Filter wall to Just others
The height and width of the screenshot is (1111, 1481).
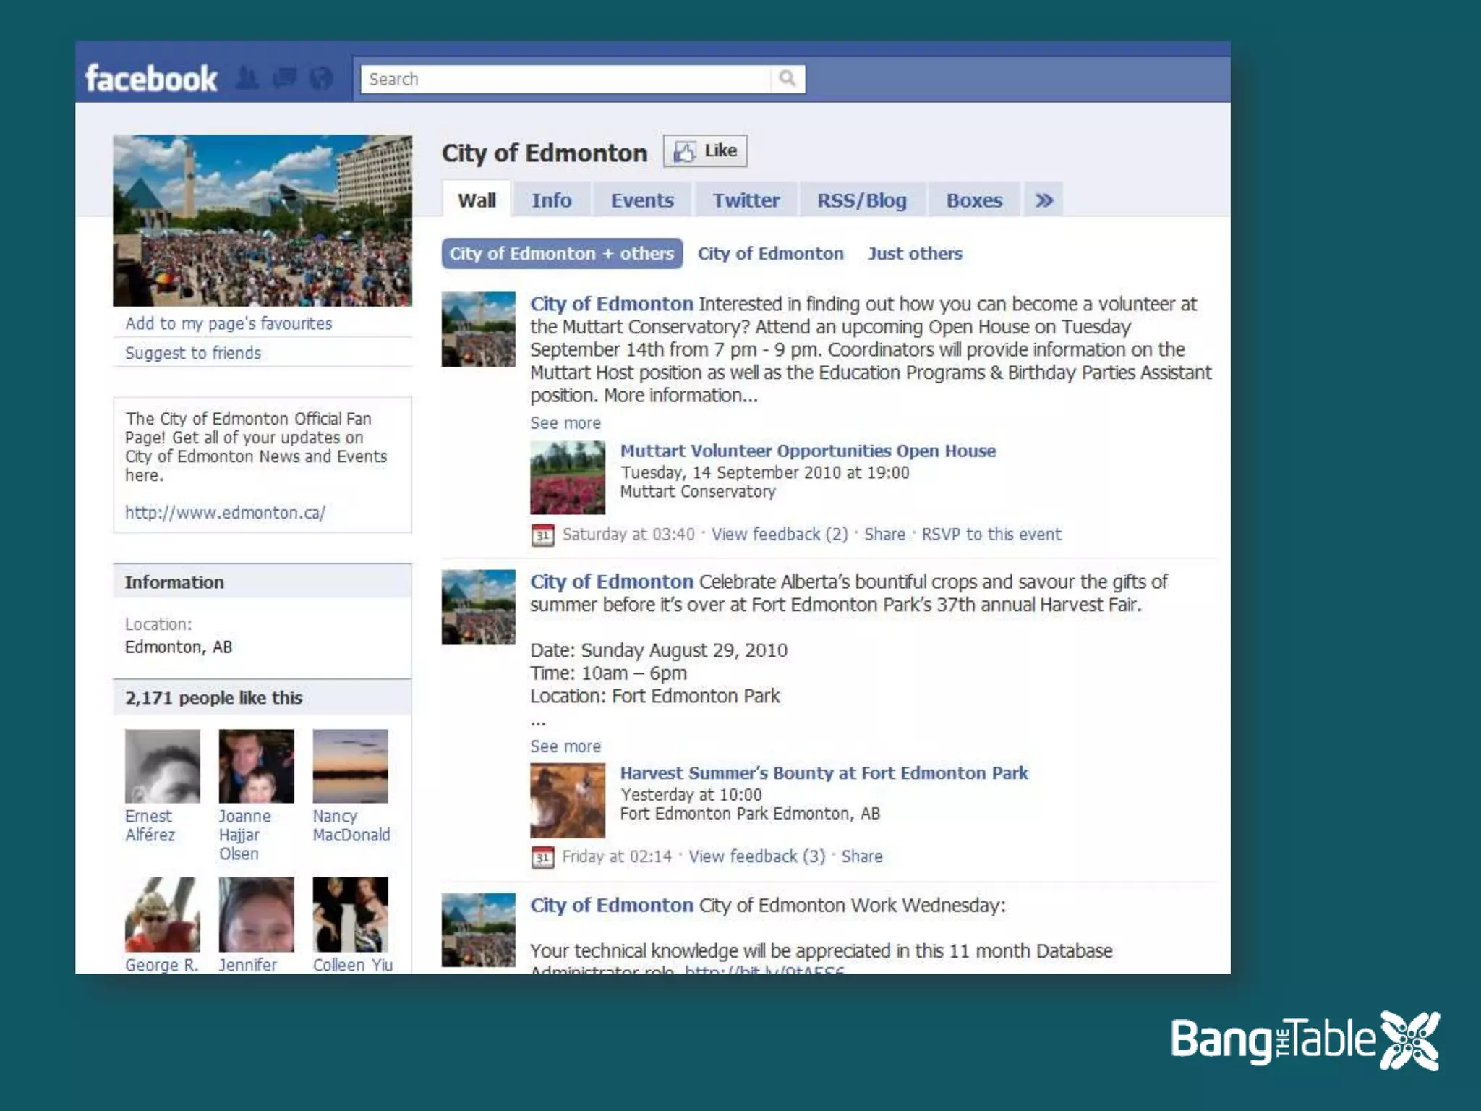pos(915,254)
